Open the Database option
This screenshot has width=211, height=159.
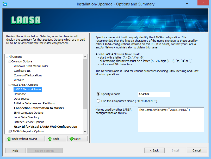[20, 94]
